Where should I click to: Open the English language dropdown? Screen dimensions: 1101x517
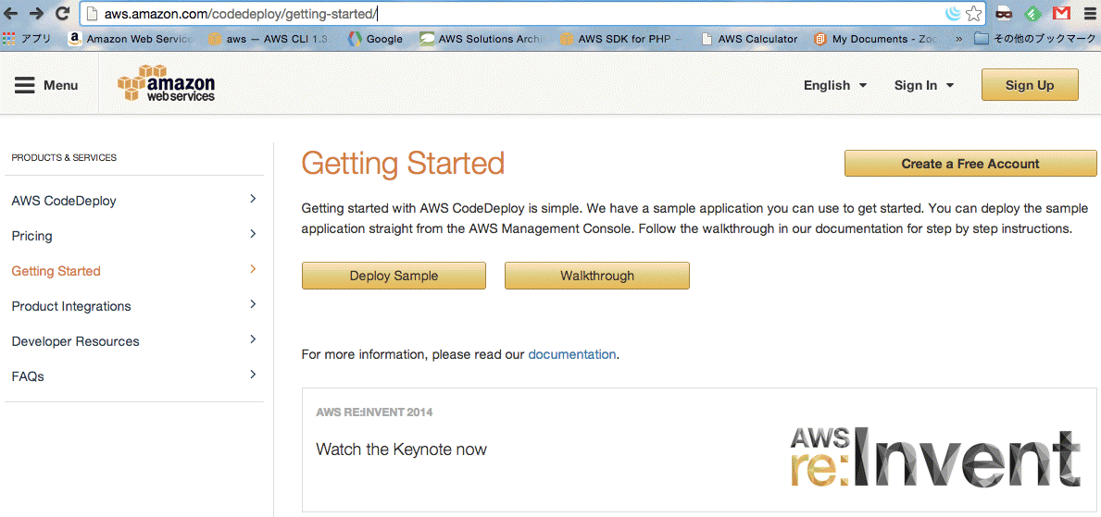point(835,86)
